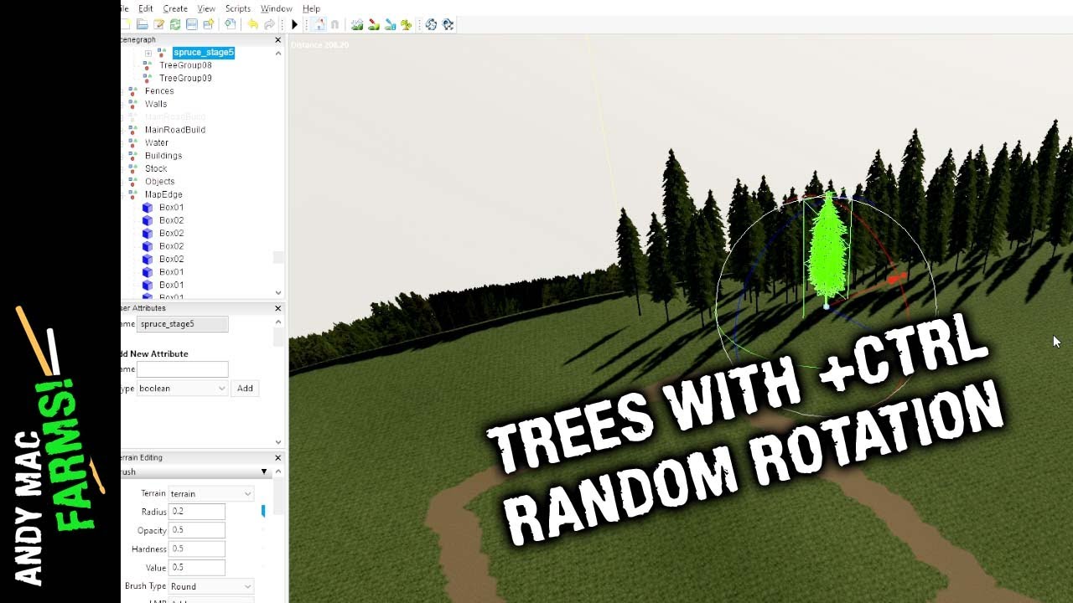This screenshot has width=1073, height=603.
Task: Open the Scripts menu
Action: click(x=238, y=8)
